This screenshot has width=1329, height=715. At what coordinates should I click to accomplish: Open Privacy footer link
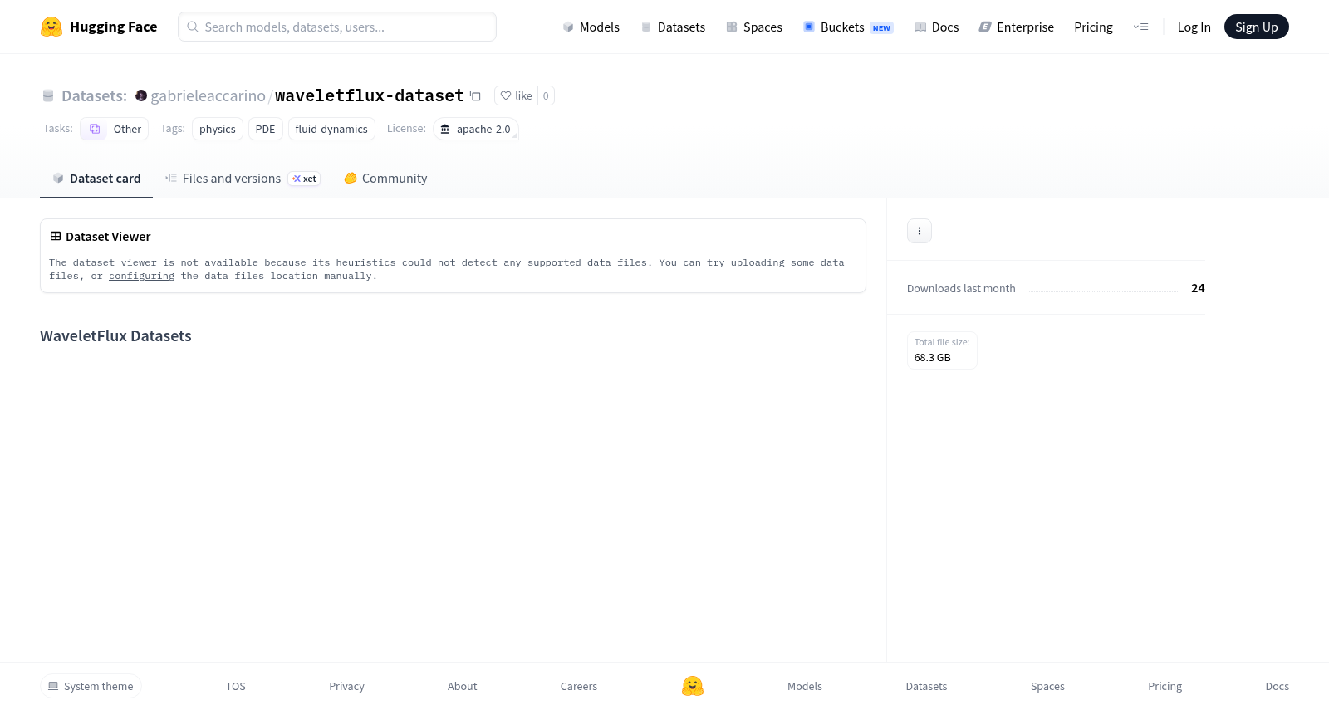coord(346,686)
